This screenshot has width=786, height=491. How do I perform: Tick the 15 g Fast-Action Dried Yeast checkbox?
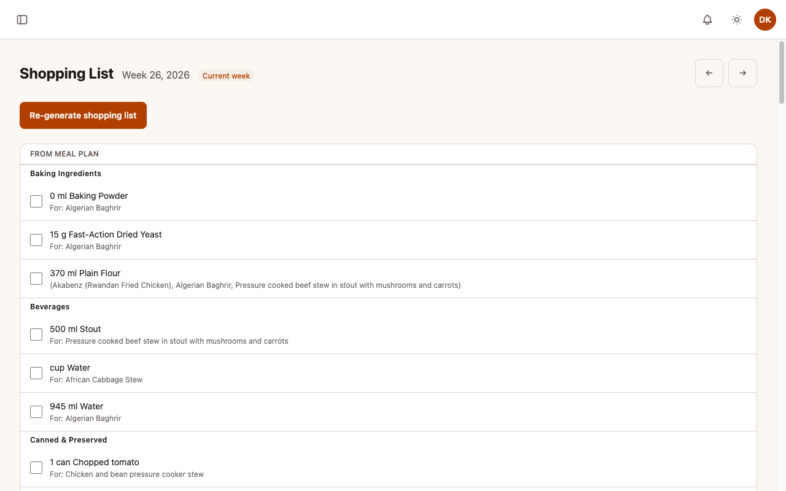pos(36,240)
